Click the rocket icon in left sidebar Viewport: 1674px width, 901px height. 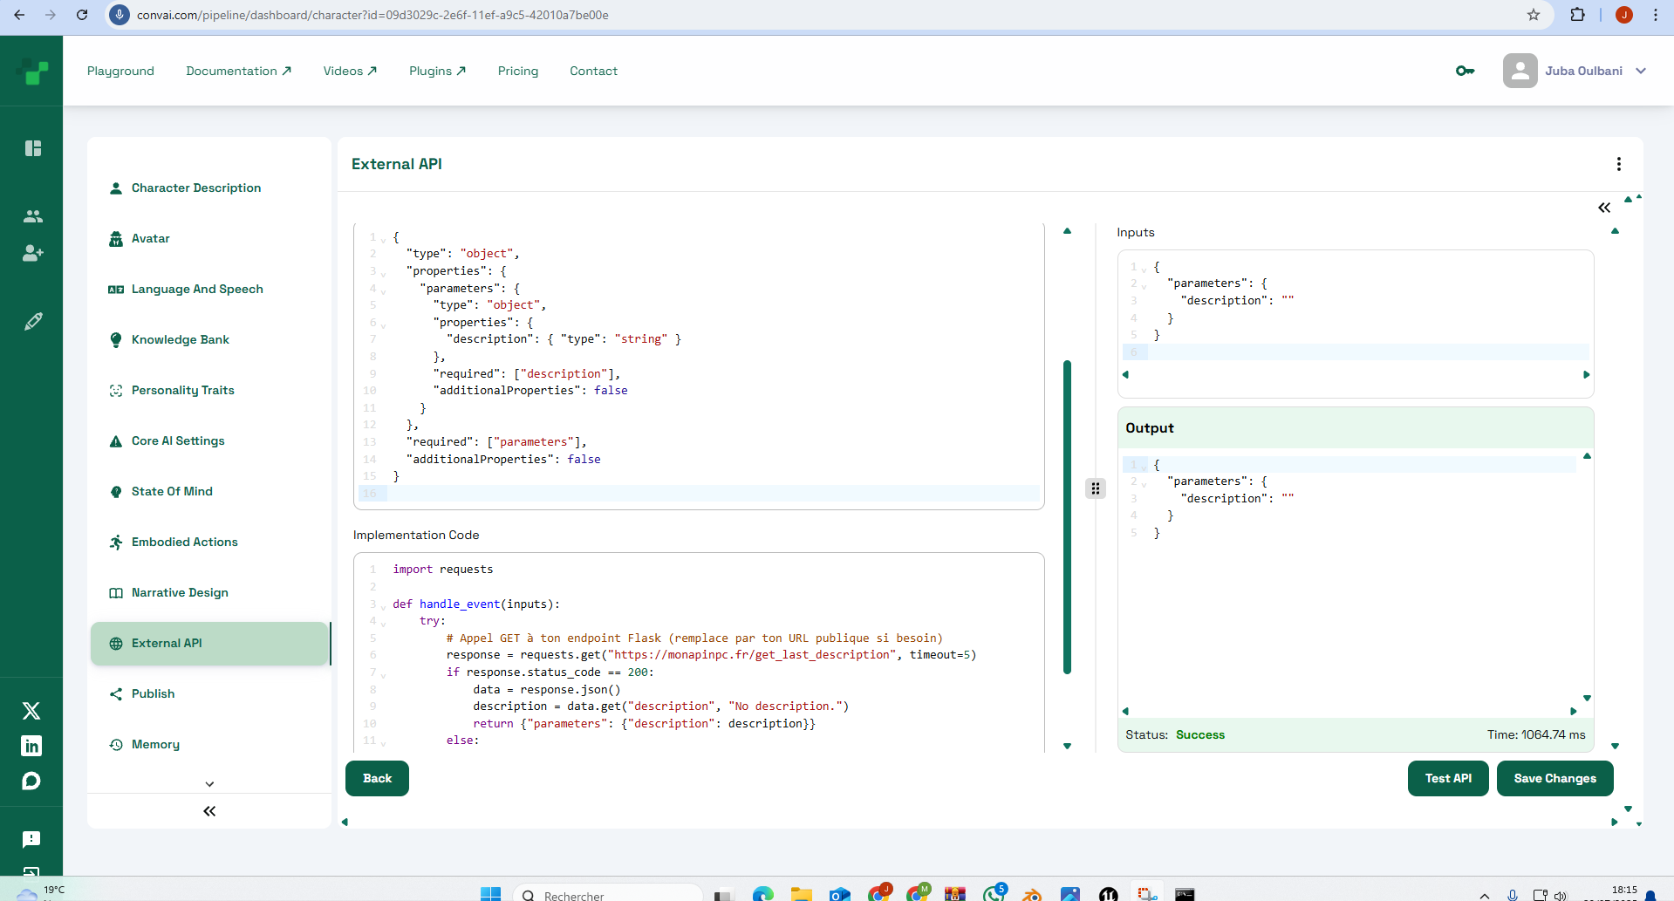[33, 322]
